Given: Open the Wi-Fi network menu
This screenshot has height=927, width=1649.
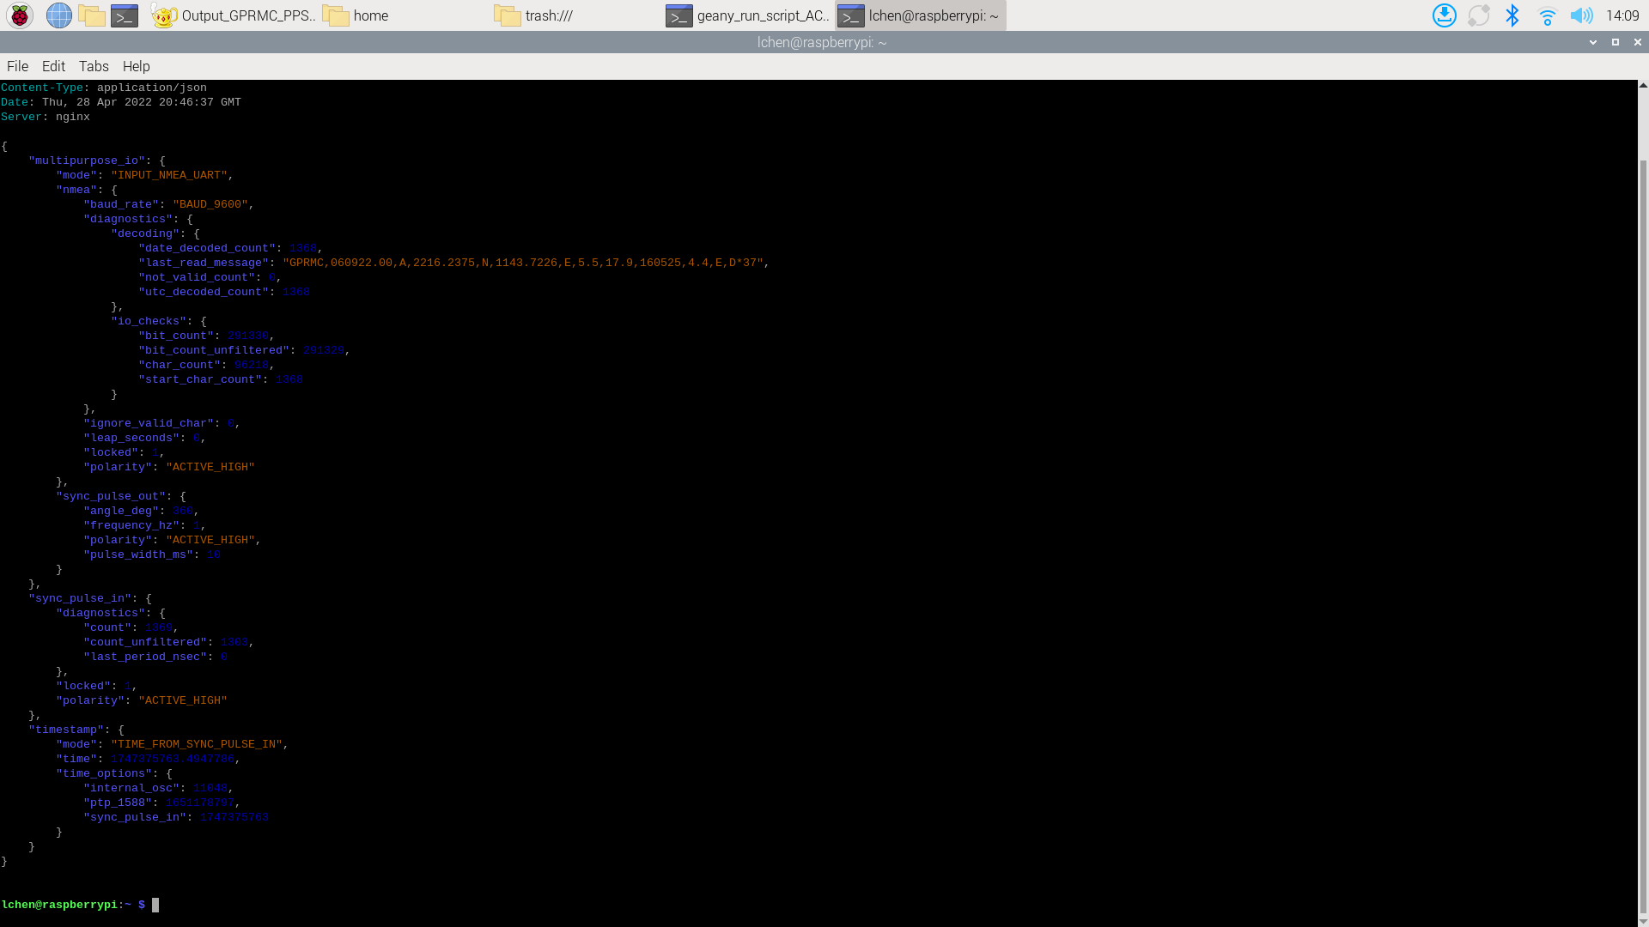Looking at the screenshot, I should pyautogui.click(x=1547, y=15).
